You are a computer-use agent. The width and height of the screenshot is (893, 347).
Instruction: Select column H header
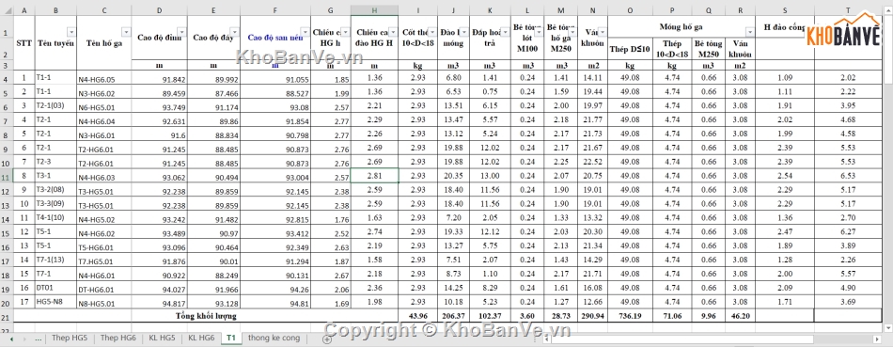pyautogui.click(x=374, y=11)
